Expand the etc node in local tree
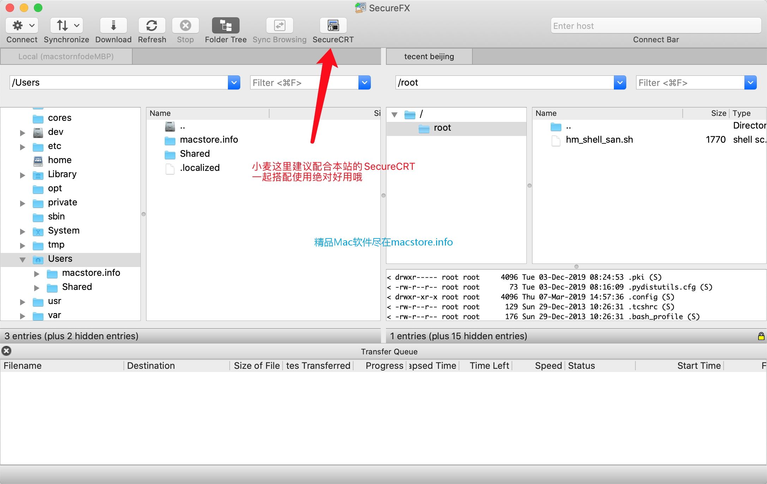This screenshot has height=484, width=767. 22,147
